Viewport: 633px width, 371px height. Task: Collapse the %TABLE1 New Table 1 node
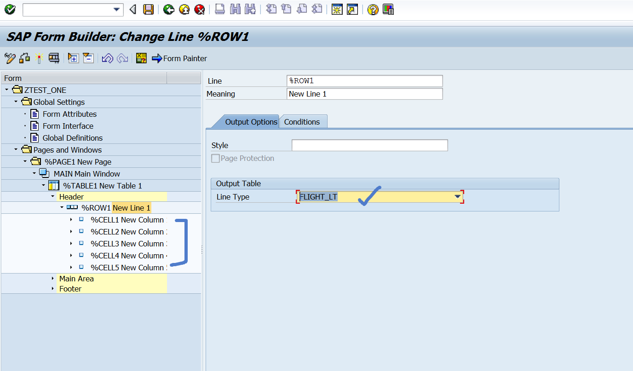[x=43, y=185]
